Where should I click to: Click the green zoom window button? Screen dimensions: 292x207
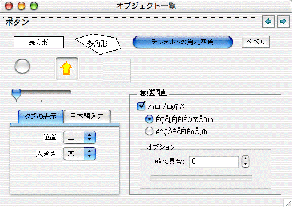point(34,6)
